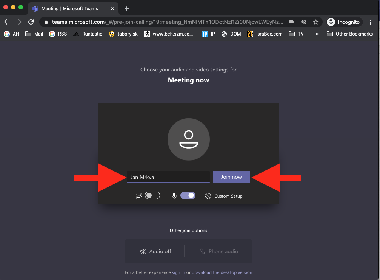Screen dimensions: 380x280
Task: Click download the desktop version link
Action: [222, 272]
